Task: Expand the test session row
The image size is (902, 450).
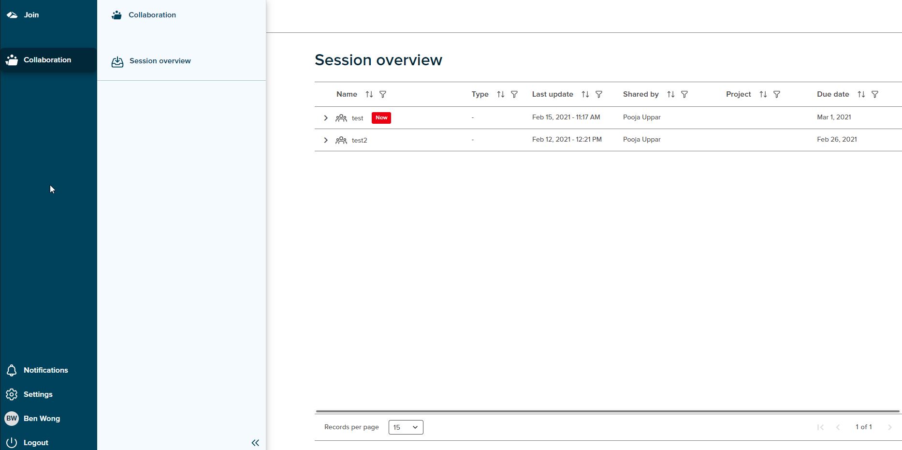Action: click(x=326, y=117)
